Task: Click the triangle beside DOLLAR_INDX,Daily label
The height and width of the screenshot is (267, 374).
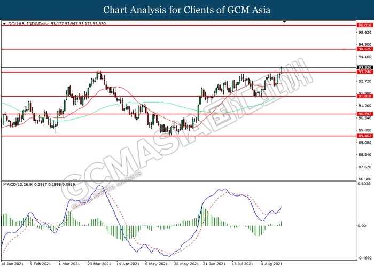Action: (5, 24)
